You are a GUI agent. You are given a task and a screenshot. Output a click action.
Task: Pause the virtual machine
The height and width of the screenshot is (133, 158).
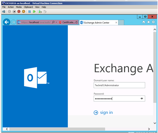(29, 11)
